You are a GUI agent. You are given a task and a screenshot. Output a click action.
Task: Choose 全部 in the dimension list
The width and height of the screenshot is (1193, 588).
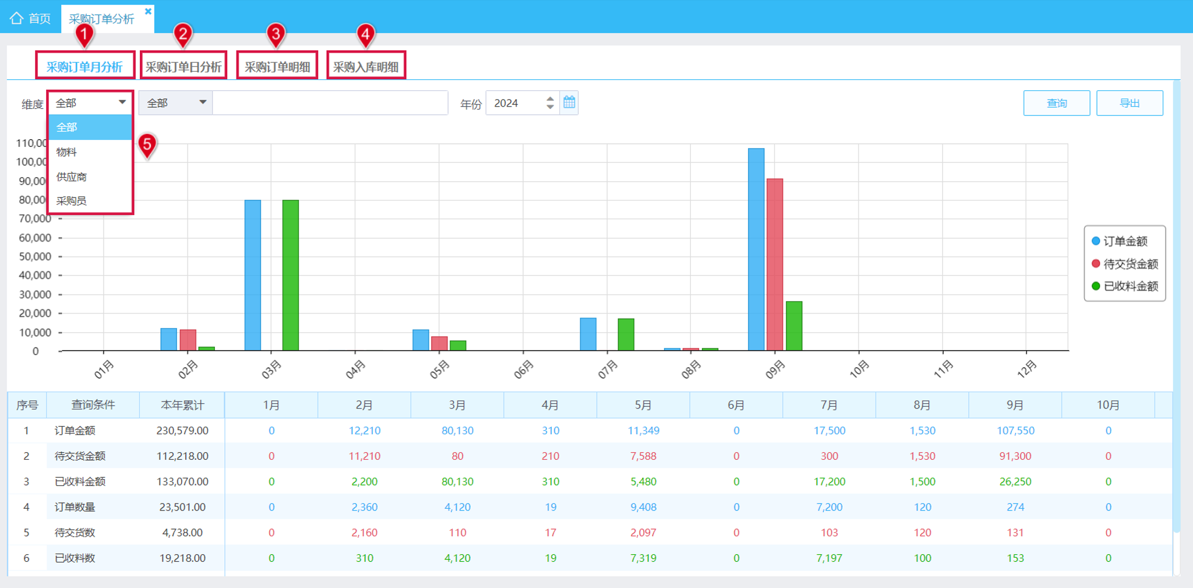[x=90, y=127]
